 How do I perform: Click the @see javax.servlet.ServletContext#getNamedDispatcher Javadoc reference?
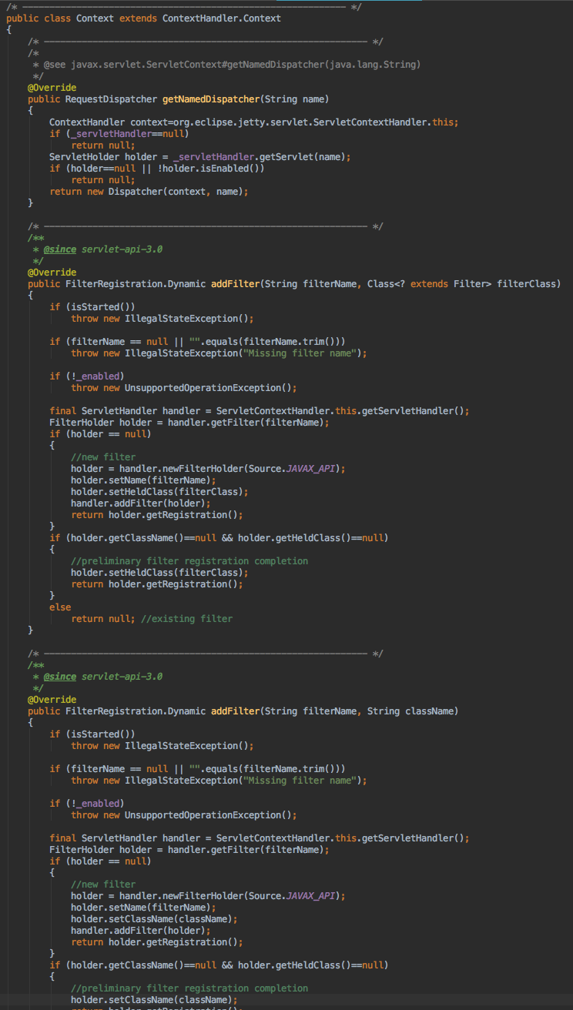click(x=231, y=65)
